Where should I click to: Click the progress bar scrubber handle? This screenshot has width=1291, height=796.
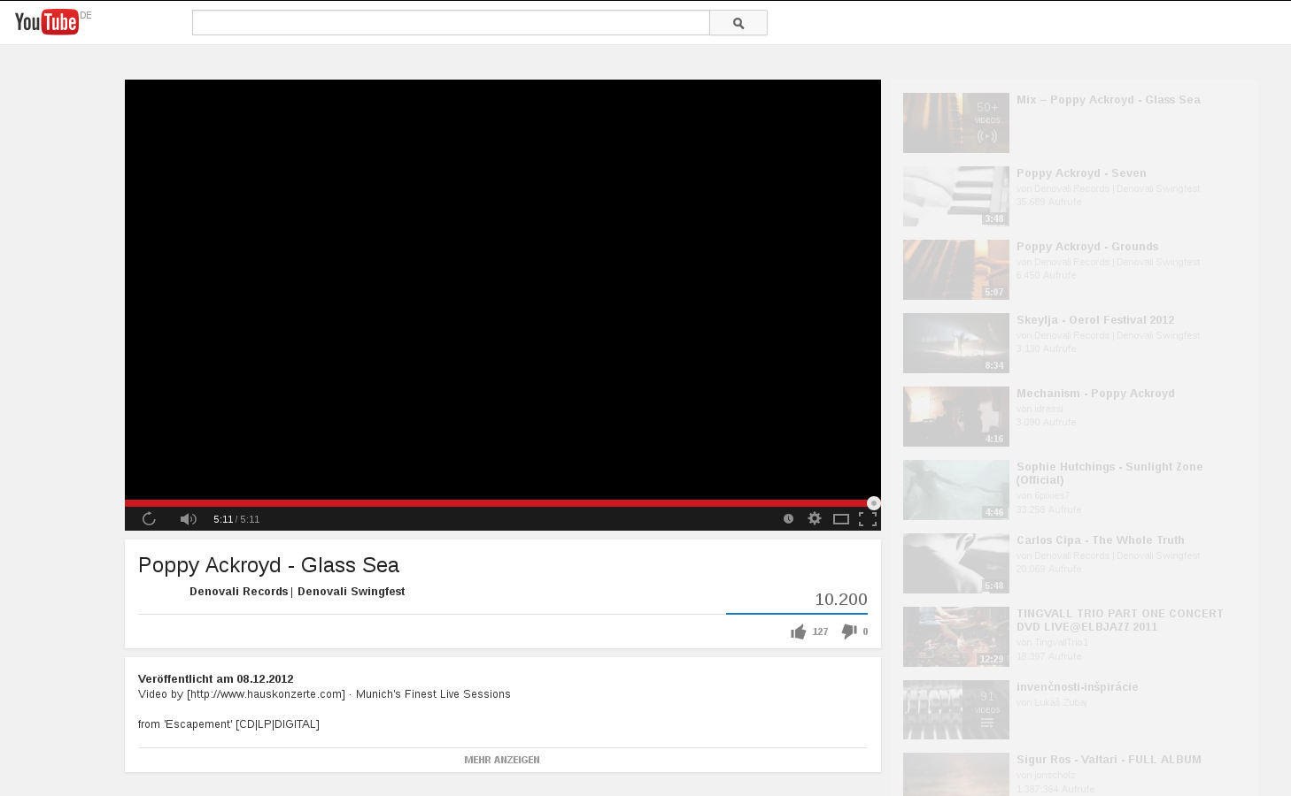tap(873, 503)
